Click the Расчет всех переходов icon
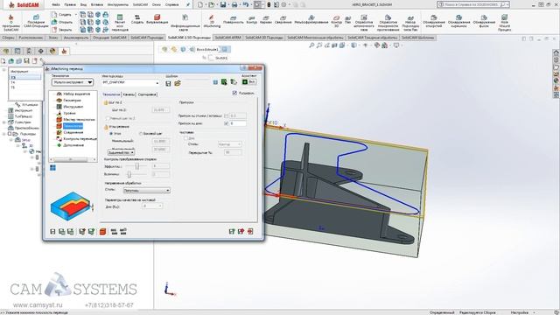The image size is (560, 315). pyautogui.click(x=120, y=23)
